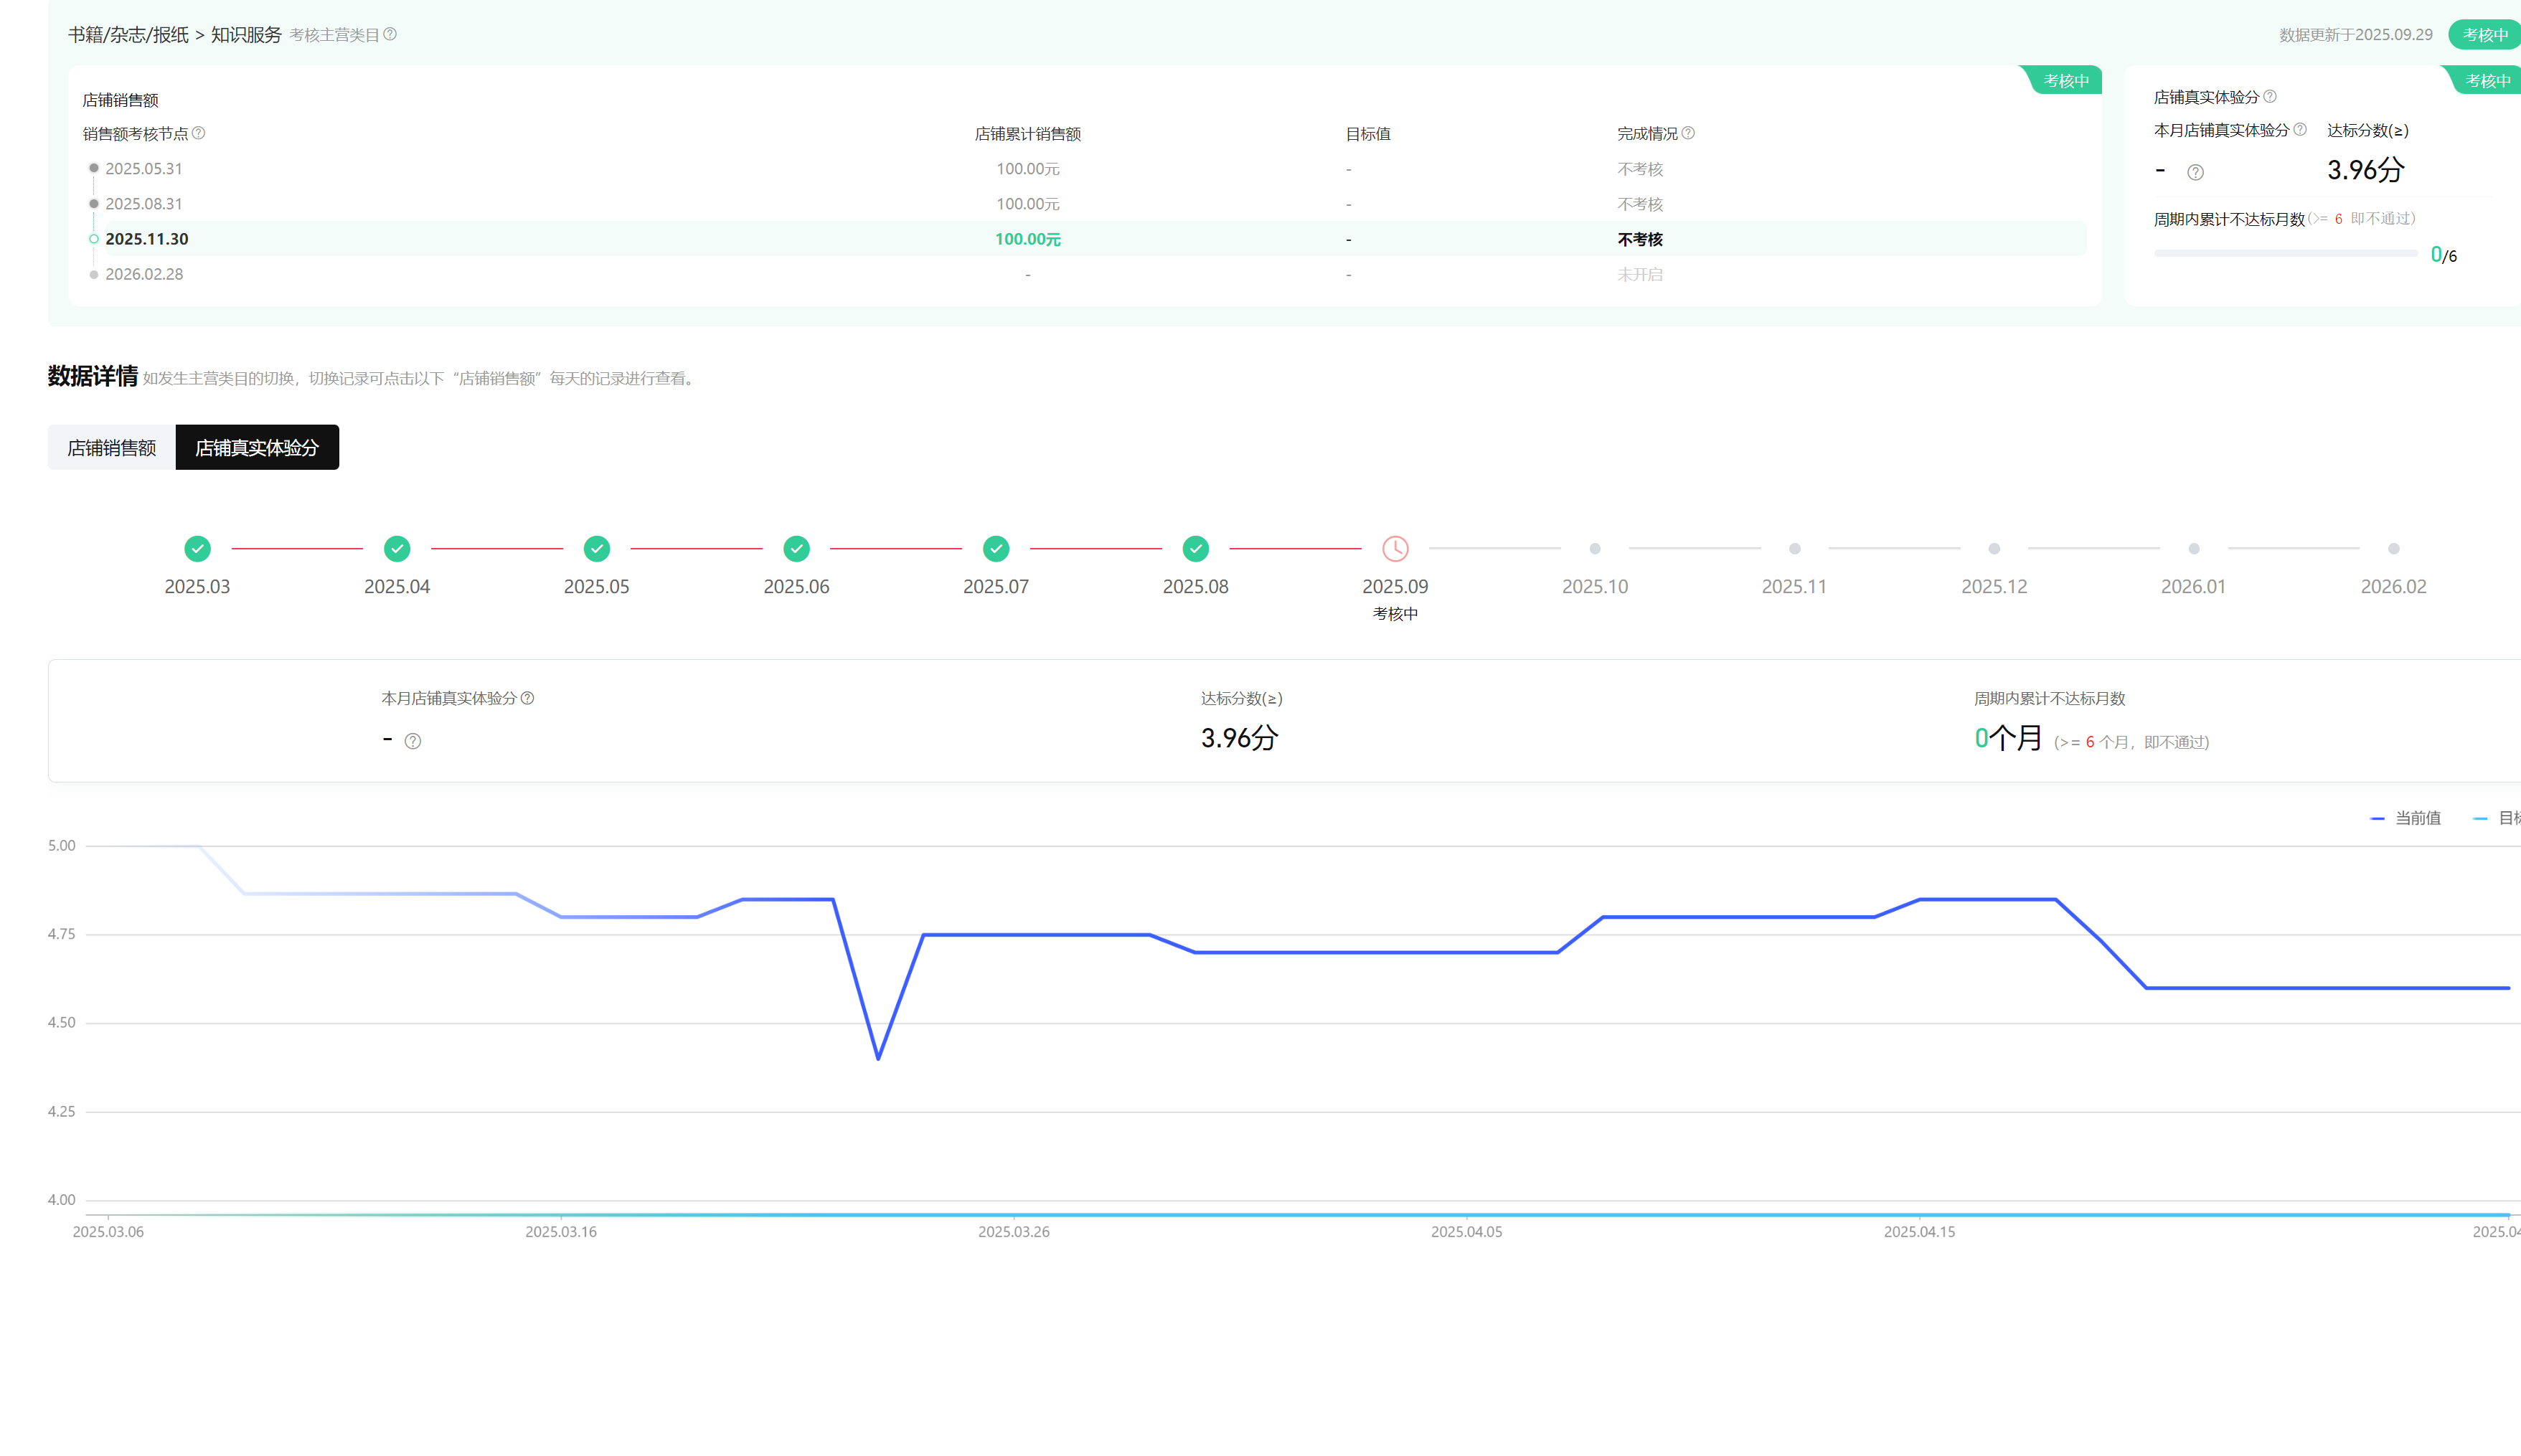This screenshot has height=1456, width=2521.
Task: Click help icon next to 完成情况
Action: (x=1688, y=133)
